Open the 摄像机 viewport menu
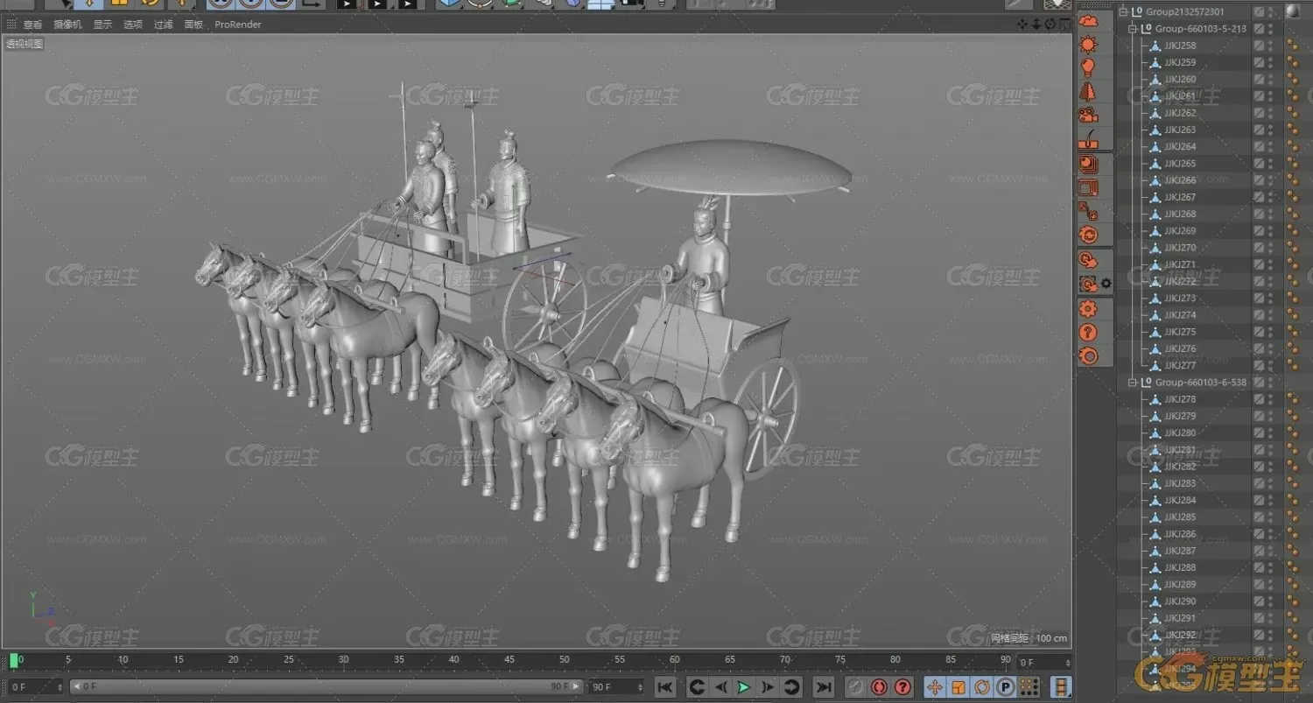 [67, 25]
